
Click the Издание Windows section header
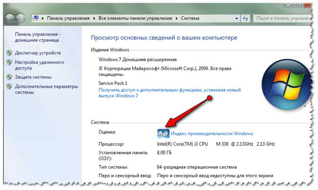click(x=110, y=50)
